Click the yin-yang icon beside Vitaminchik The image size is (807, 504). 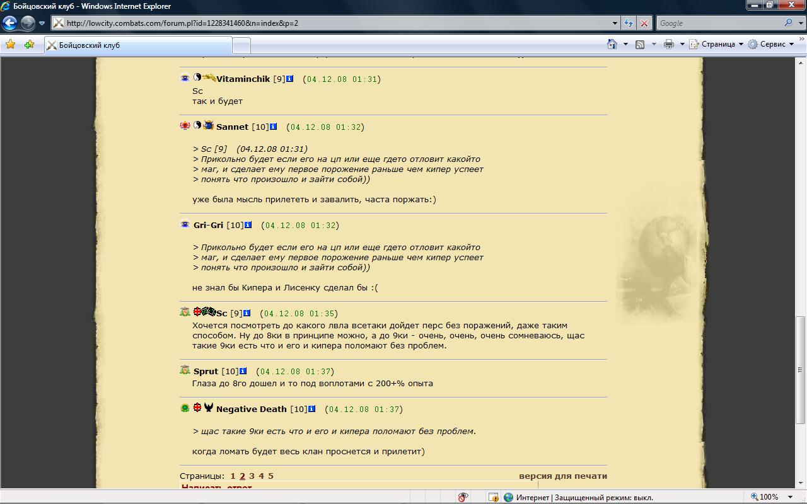(197, 77)
